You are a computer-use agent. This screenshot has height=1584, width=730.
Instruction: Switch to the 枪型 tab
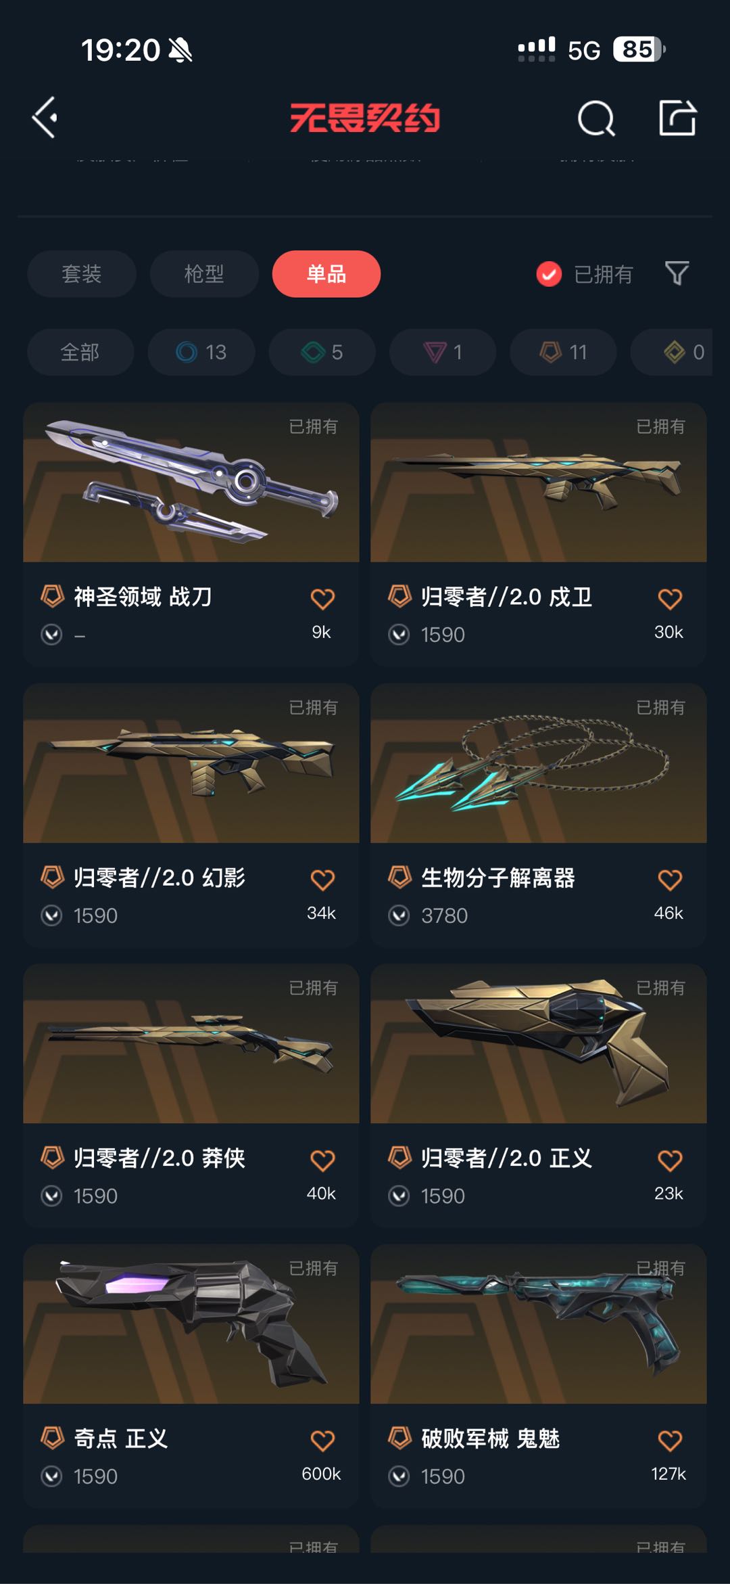coord(204,274)
